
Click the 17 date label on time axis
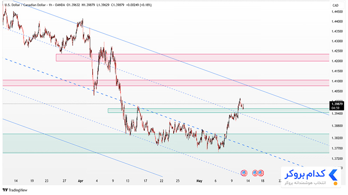(x=145, y=181)
